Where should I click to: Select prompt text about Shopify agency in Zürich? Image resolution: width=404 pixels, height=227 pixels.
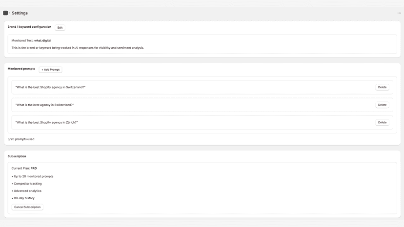[47, 122]
